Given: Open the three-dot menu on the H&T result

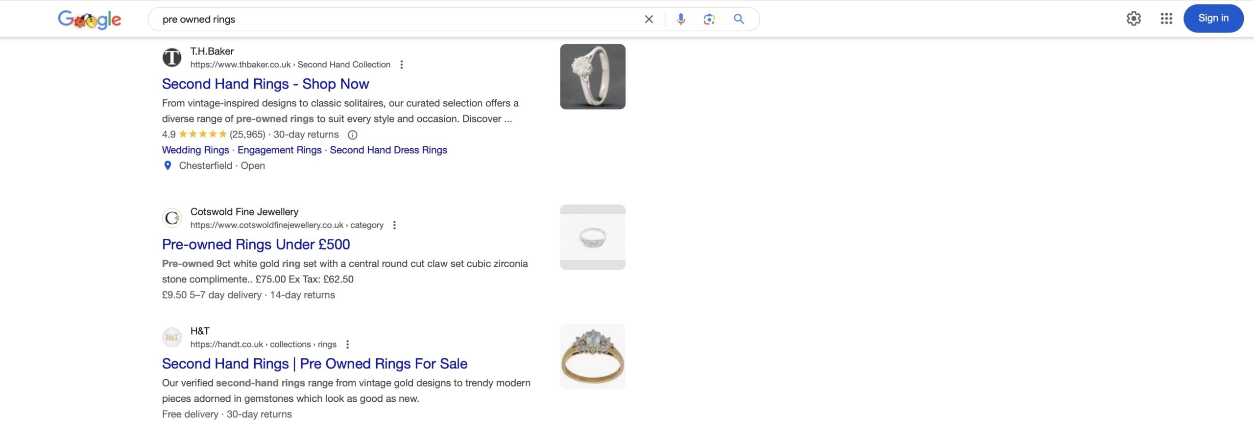Looking at the screenshot, I should tap(348, 344).
